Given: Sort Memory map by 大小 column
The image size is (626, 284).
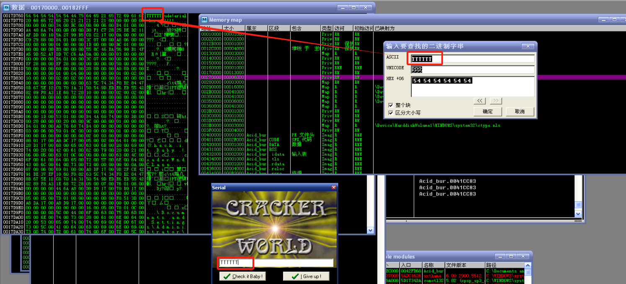Looking at the screenshot, I should click(234, 28).
